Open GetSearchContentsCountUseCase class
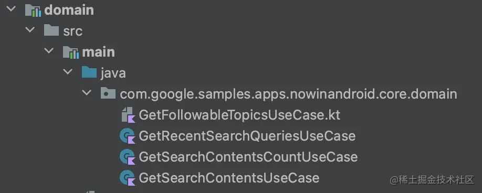 pyautogui.click(x=248, y=157)
